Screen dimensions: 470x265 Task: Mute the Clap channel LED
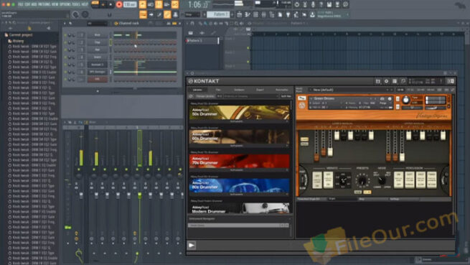(x=65, y=42)
